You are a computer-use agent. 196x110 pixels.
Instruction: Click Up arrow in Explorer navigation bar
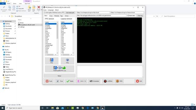[9, 16]
